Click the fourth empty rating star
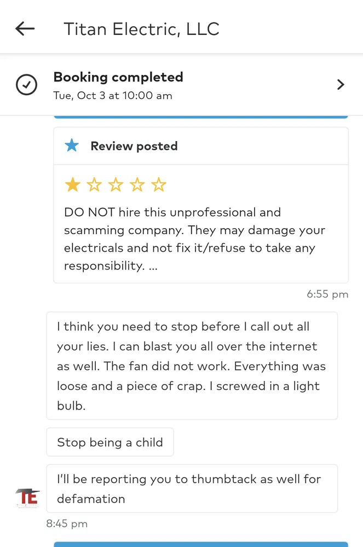This screenshot has width=363, height=547. point(137,185)
